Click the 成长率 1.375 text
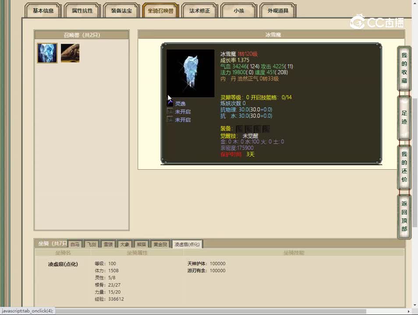The image size is (418, 315). (x=235, y=60)
